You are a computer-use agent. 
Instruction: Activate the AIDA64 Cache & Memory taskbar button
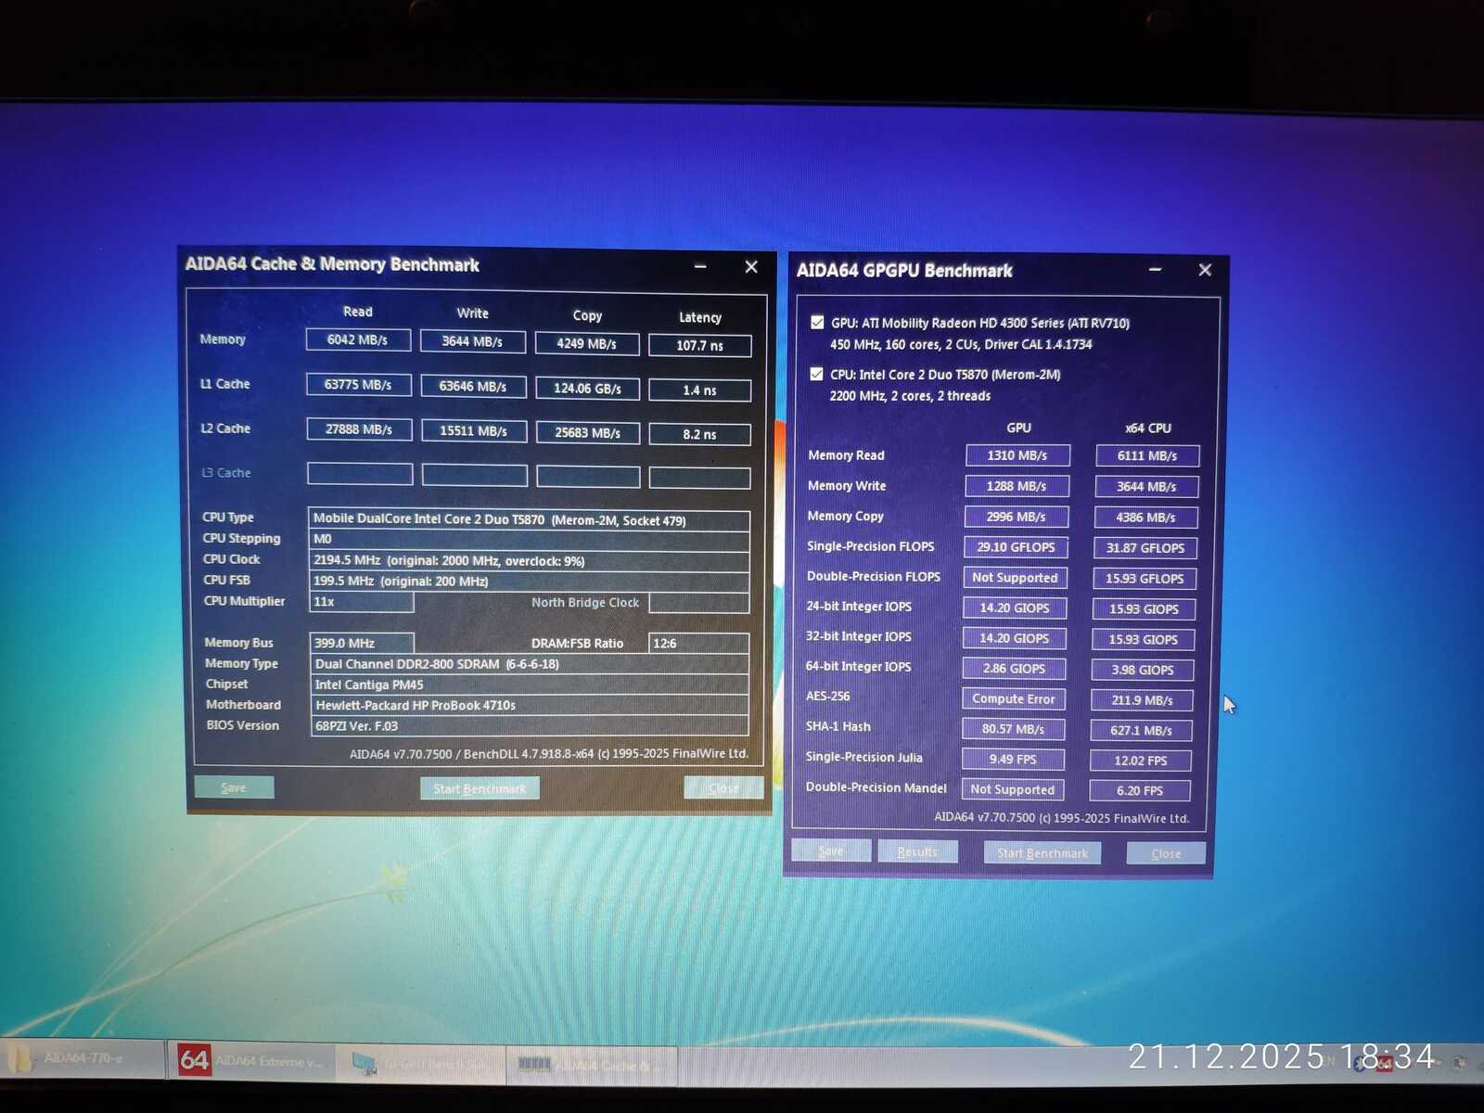(x=591, y=1065)
